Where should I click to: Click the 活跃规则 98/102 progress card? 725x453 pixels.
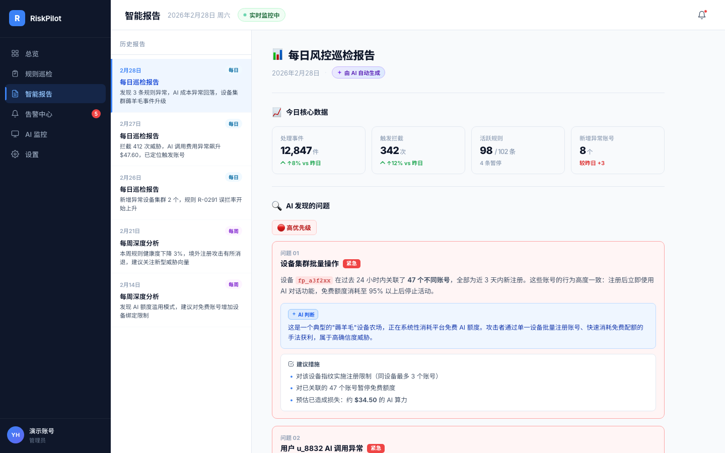coord(518,150)
